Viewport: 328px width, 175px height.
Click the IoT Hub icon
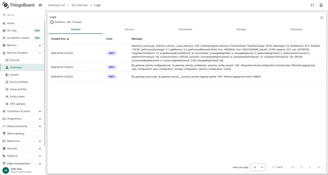[4, 30]
